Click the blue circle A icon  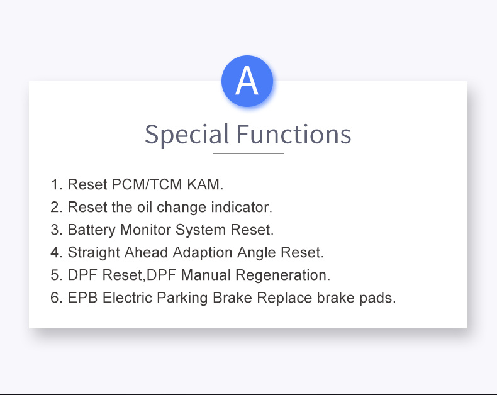coord(247,81)
